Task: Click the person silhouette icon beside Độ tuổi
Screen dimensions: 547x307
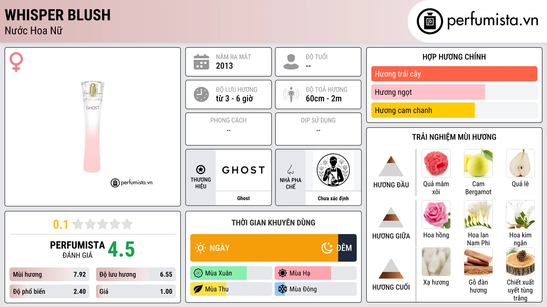Action: tap(291, 62)
